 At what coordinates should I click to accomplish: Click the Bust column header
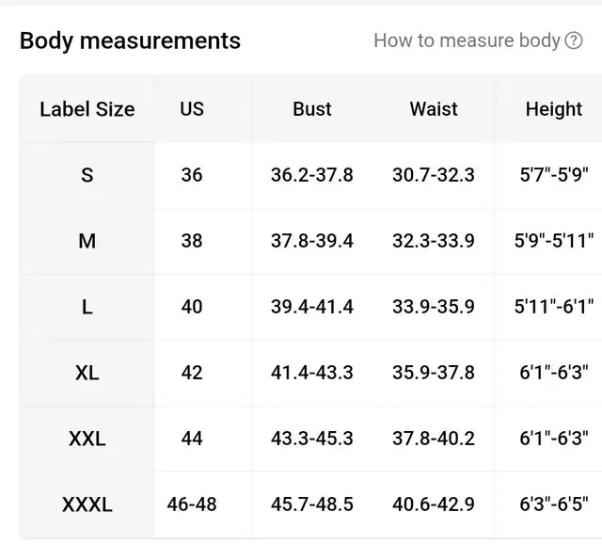point(312,109)
